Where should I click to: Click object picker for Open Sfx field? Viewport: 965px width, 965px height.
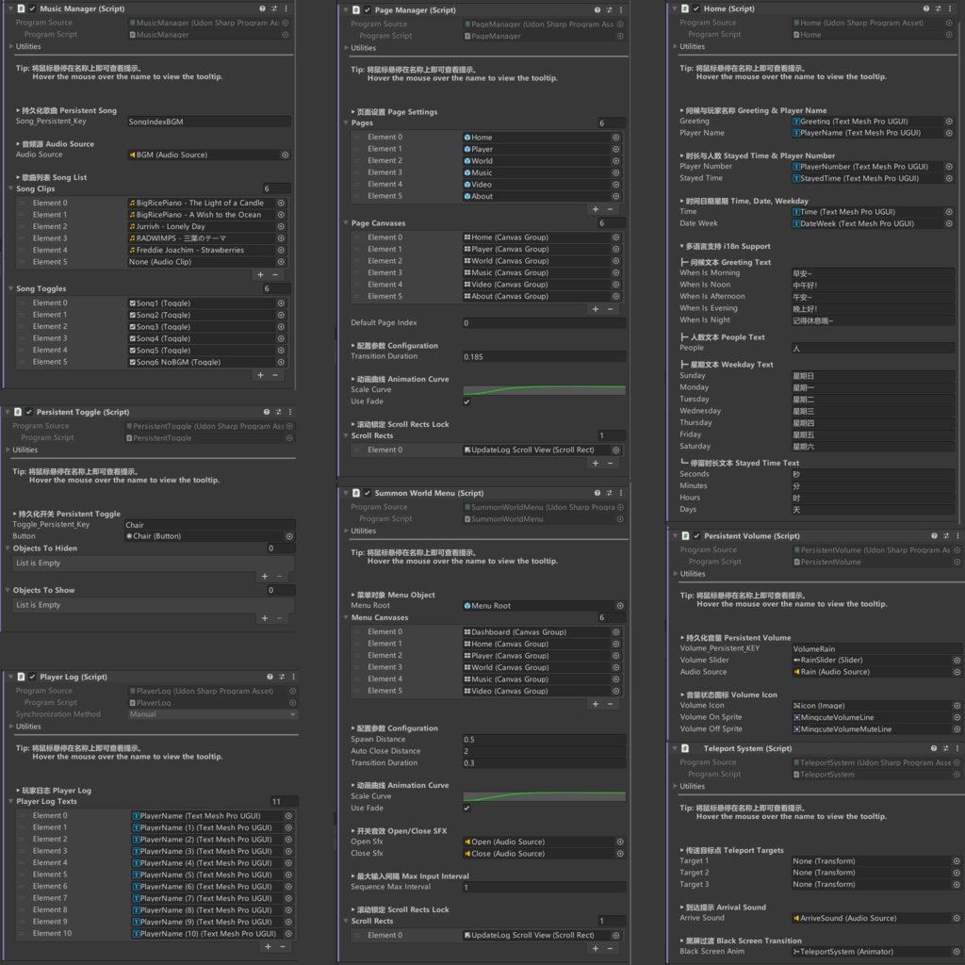[620, 842]
